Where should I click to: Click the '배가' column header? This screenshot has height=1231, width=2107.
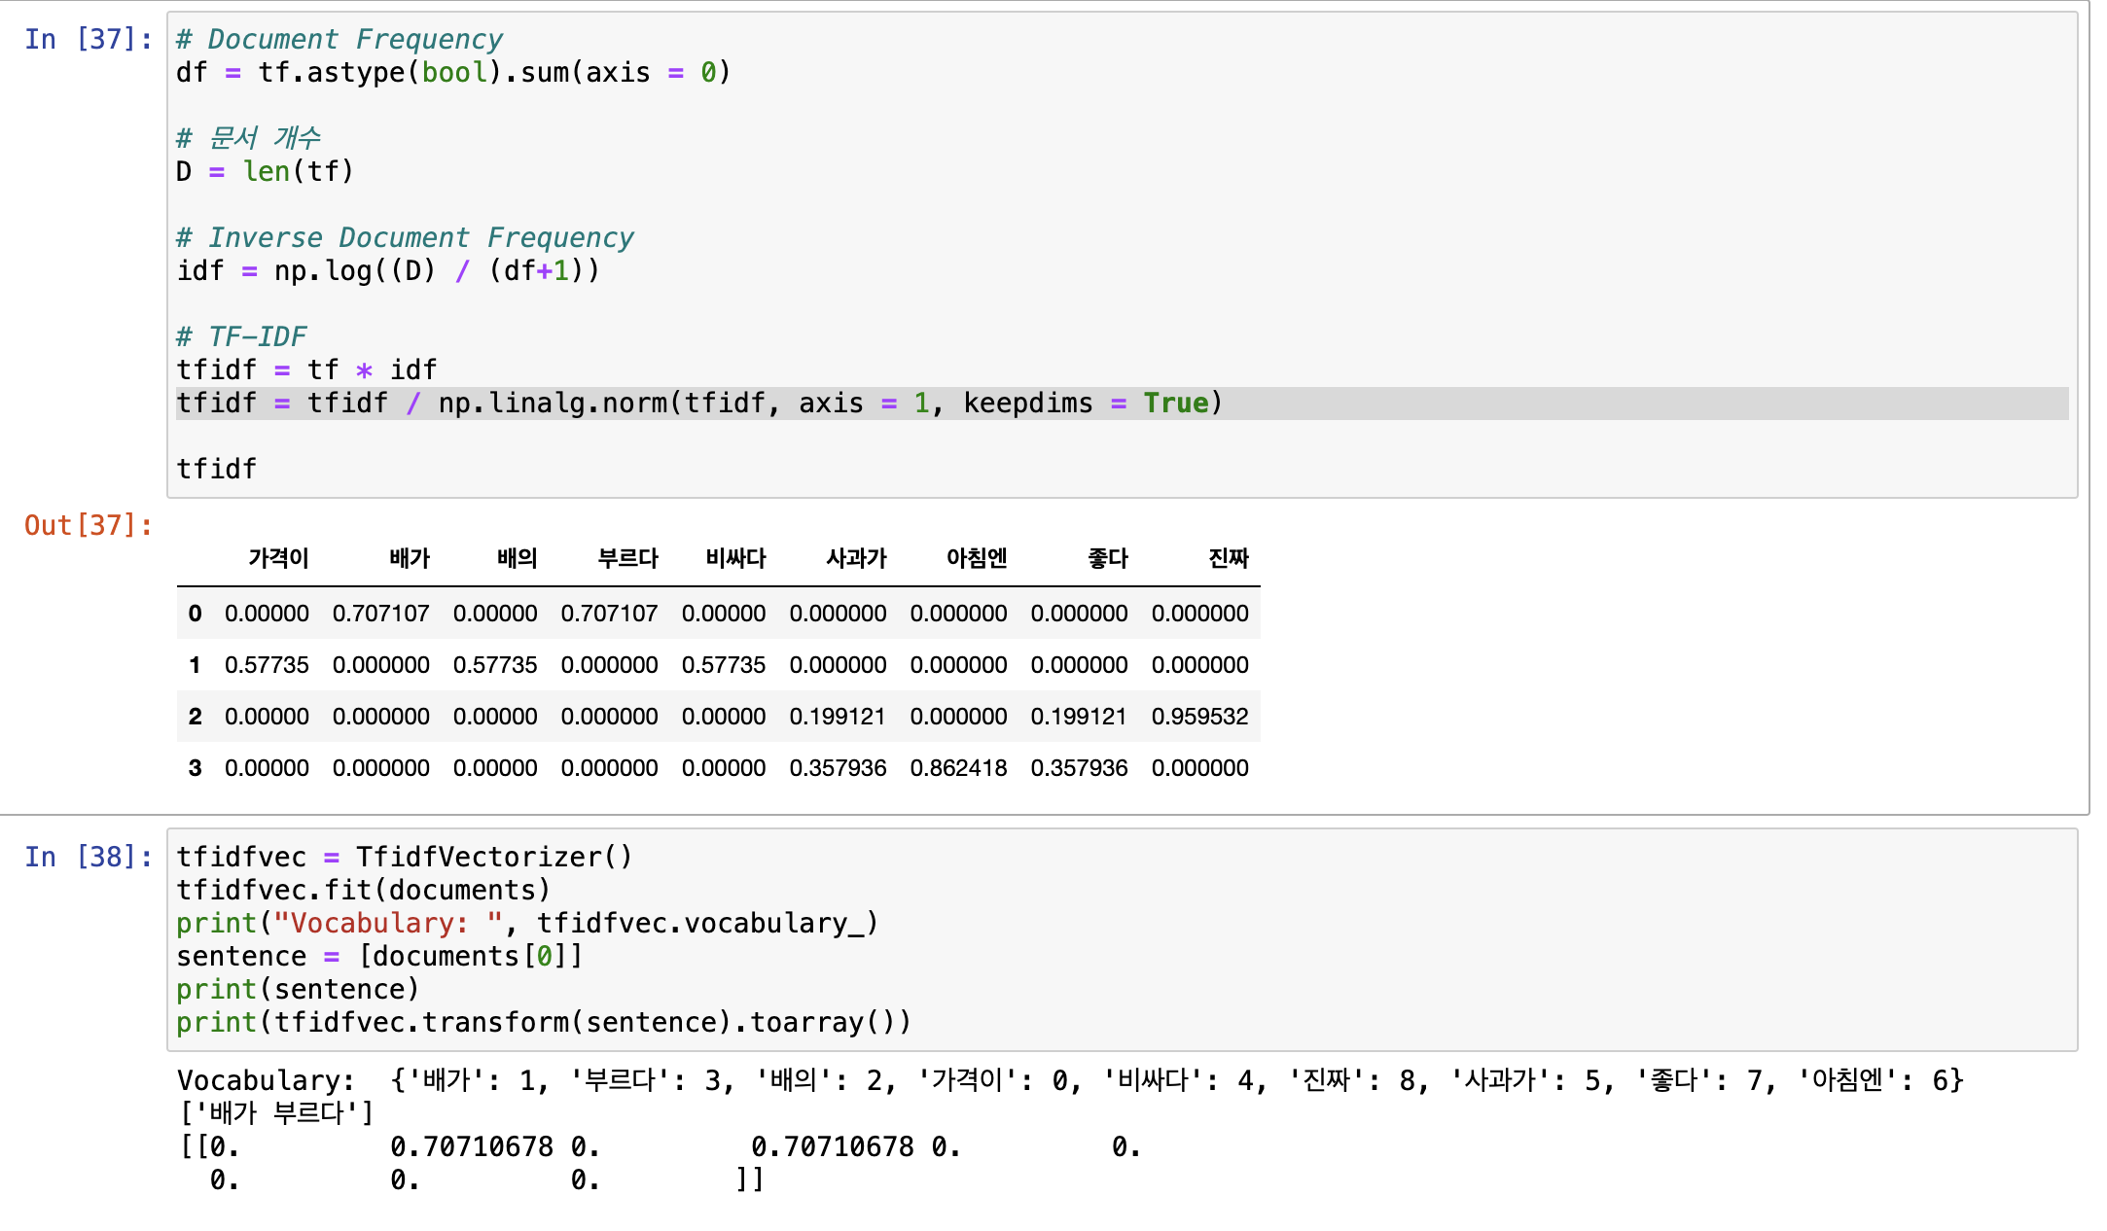(x=410, y=558)
